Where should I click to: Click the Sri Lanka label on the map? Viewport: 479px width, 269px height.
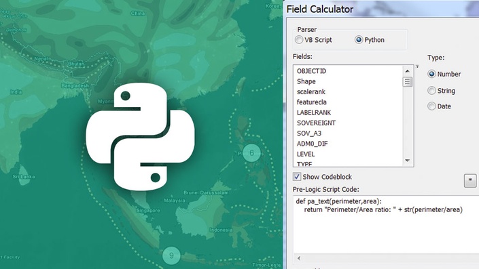click(24, 176)
